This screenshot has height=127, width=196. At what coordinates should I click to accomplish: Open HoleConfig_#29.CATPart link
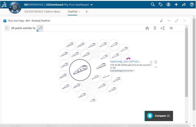126,61
